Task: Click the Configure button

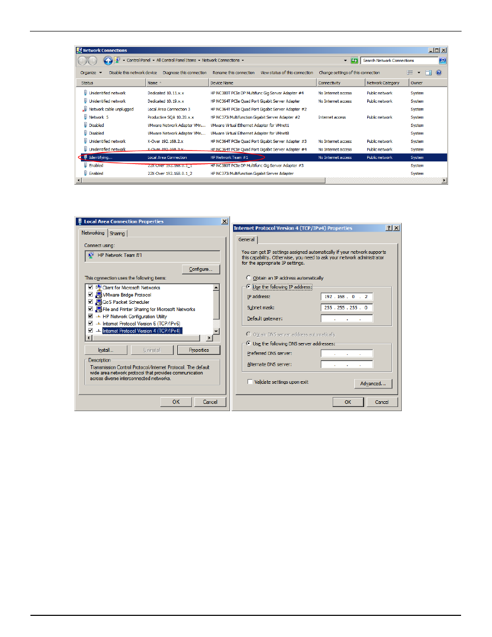Action: click(x=201, y=269)
